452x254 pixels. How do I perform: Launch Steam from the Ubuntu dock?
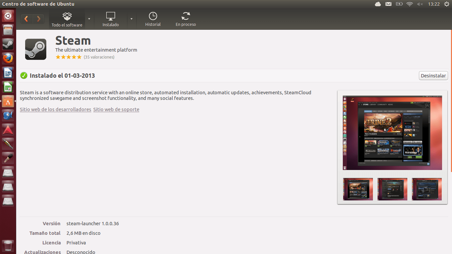point(8,44)
